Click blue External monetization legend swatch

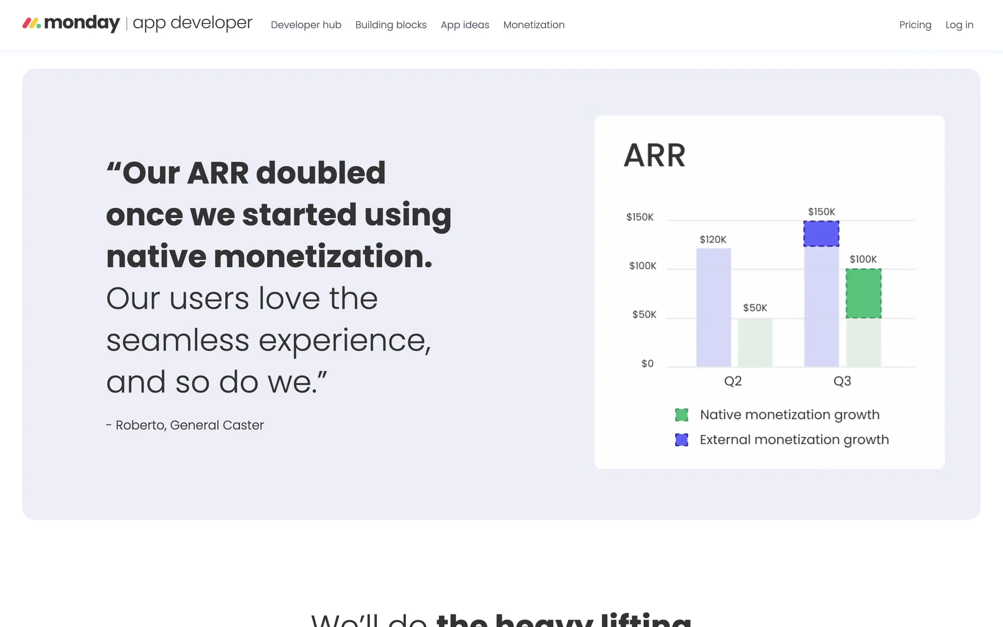pyautogui.click(x=681, y=440)
